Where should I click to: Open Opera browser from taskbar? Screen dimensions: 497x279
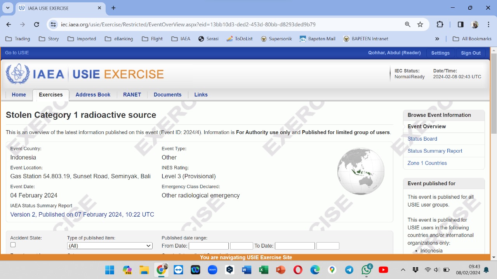(x=298, y=270)
